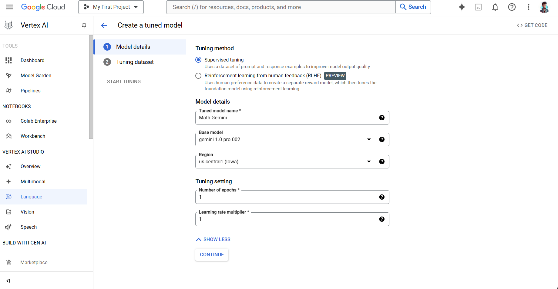
Task: Go back with the left arrow
Action: (x=104, y=25)
